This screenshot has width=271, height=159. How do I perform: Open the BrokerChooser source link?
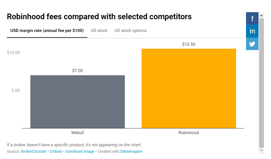tap(33, 151)
